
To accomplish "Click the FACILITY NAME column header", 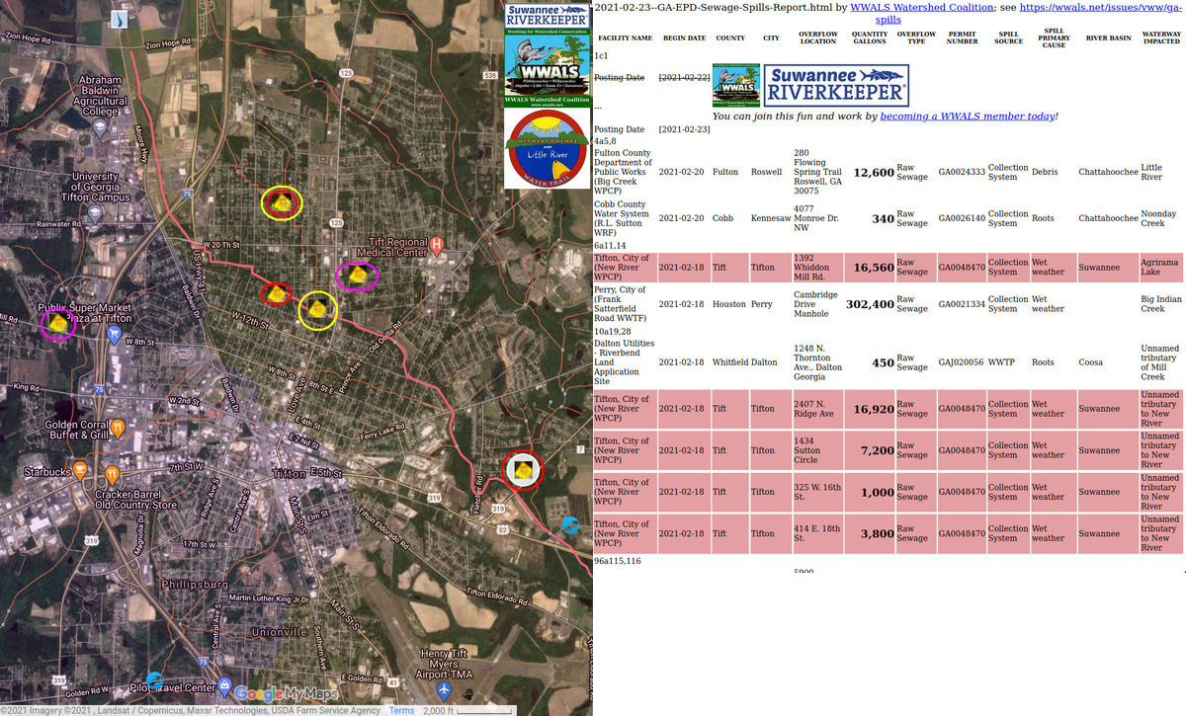I will [625, 39].
